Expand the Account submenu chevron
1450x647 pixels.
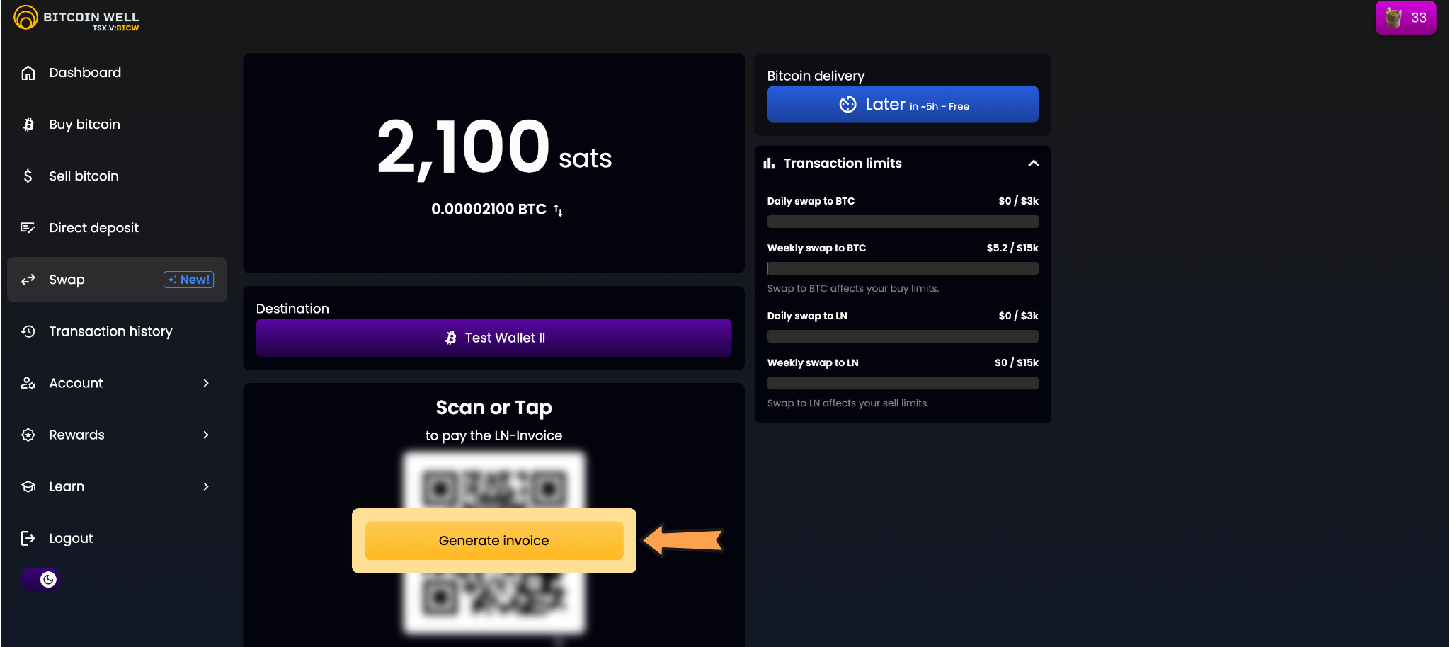tap(206, 383)
